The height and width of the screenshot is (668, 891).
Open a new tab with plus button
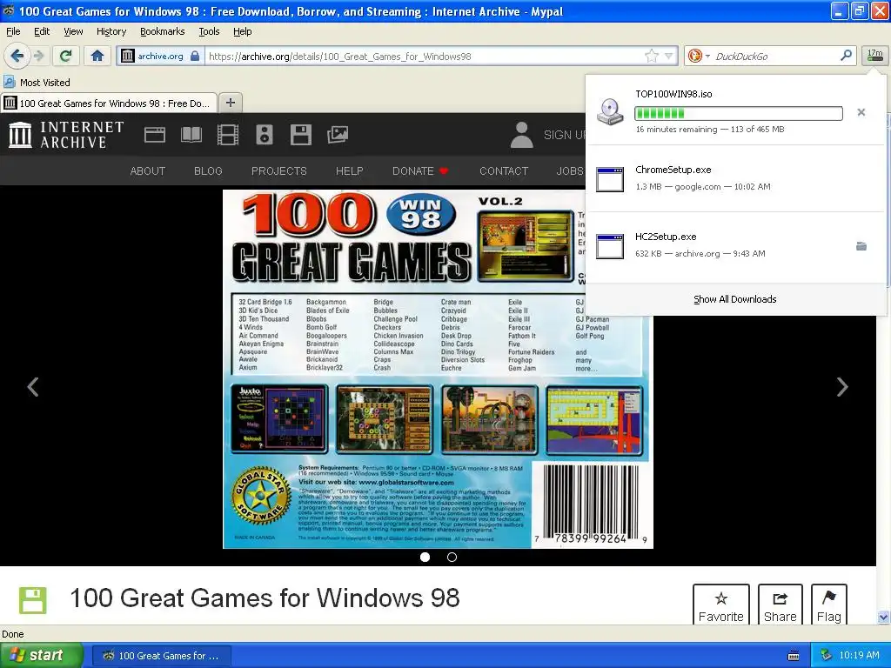pos(230,103)
